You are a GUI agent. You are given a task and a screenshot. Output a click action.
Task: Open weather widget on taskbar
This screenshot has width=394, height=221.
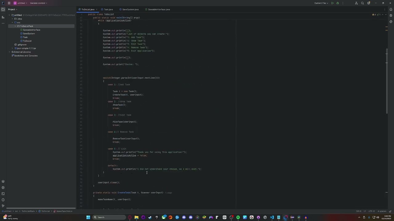(x=10, y=217)
